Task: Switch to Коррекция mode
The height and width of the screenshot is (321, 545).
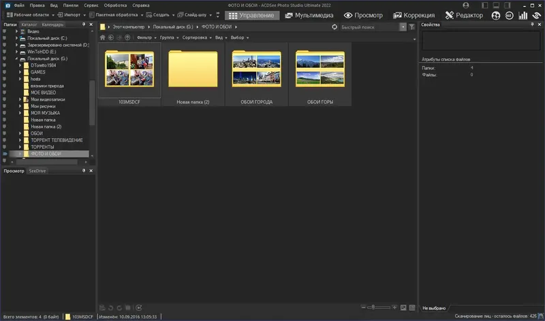Action: (414, 15)
